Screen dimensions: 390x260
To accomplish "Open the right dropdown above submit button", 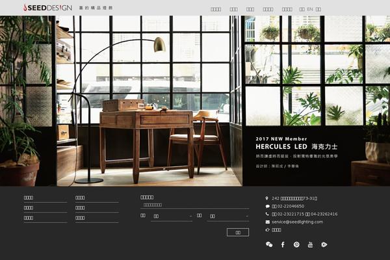I will [228, 216].
